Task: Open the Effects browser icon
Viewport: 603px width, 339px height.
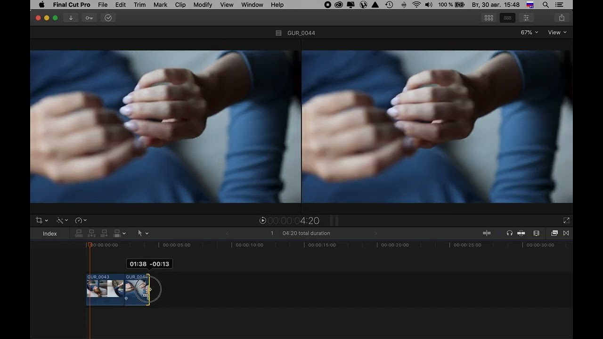Action: coord(554,233)
